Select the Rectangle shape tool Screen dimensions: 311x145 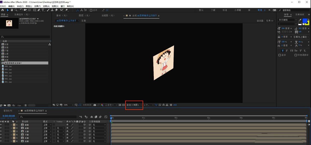(35, 10)
